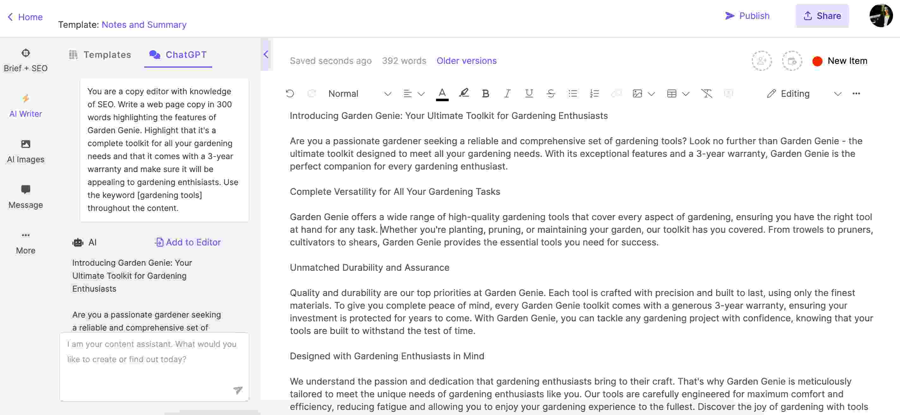This screenshot has width=900, height=415.
Task: Click the Share button
Action: click(822, 15)
